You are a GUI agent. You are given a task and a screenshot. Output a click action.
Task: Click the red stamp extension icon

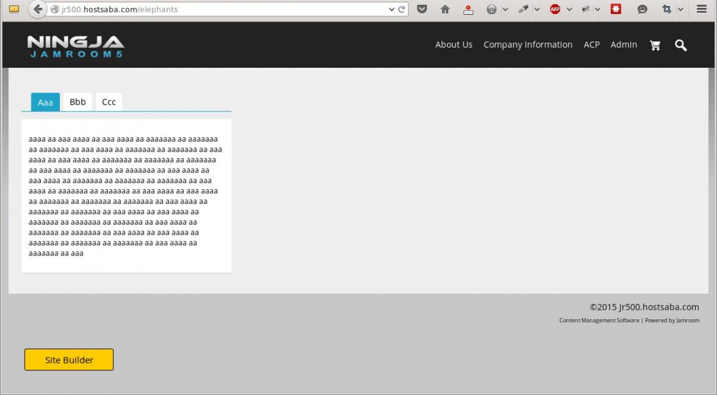pyautogui.click(x=468, y=9)
